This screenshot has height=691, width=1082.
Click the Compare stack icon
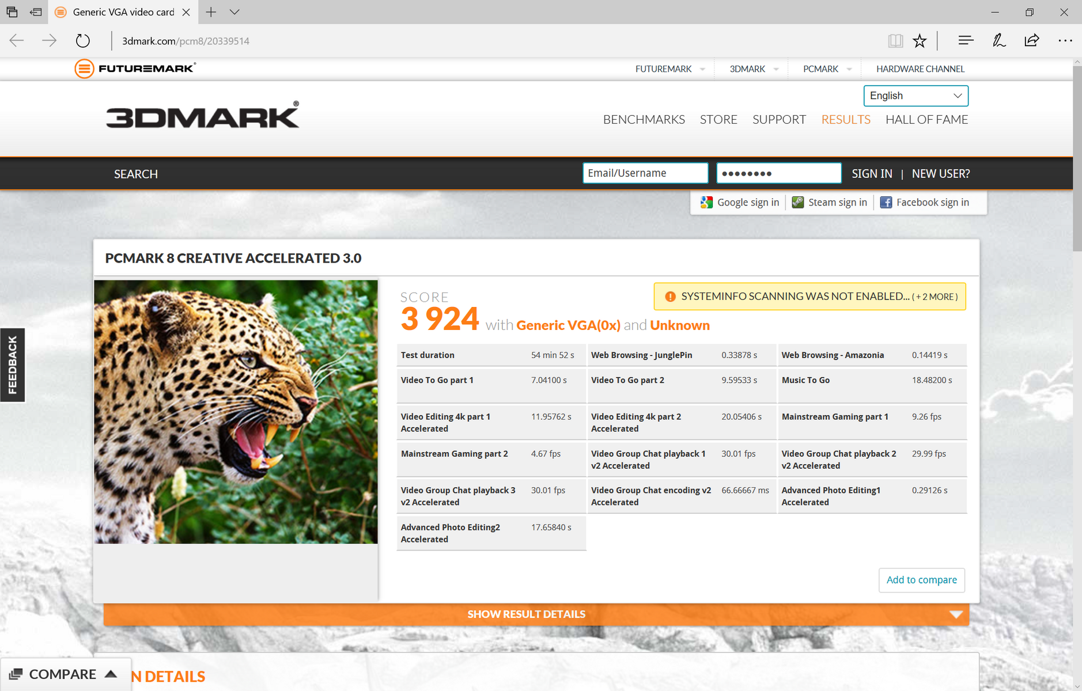16,674
